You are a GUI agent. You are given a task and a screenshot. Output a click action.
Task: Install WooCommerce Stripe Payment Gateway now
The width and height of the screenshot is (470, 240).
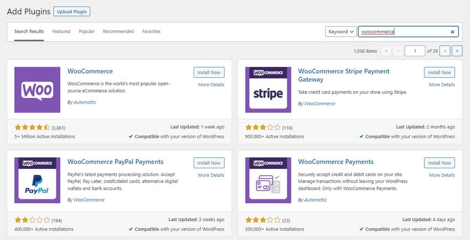[439, 72]
